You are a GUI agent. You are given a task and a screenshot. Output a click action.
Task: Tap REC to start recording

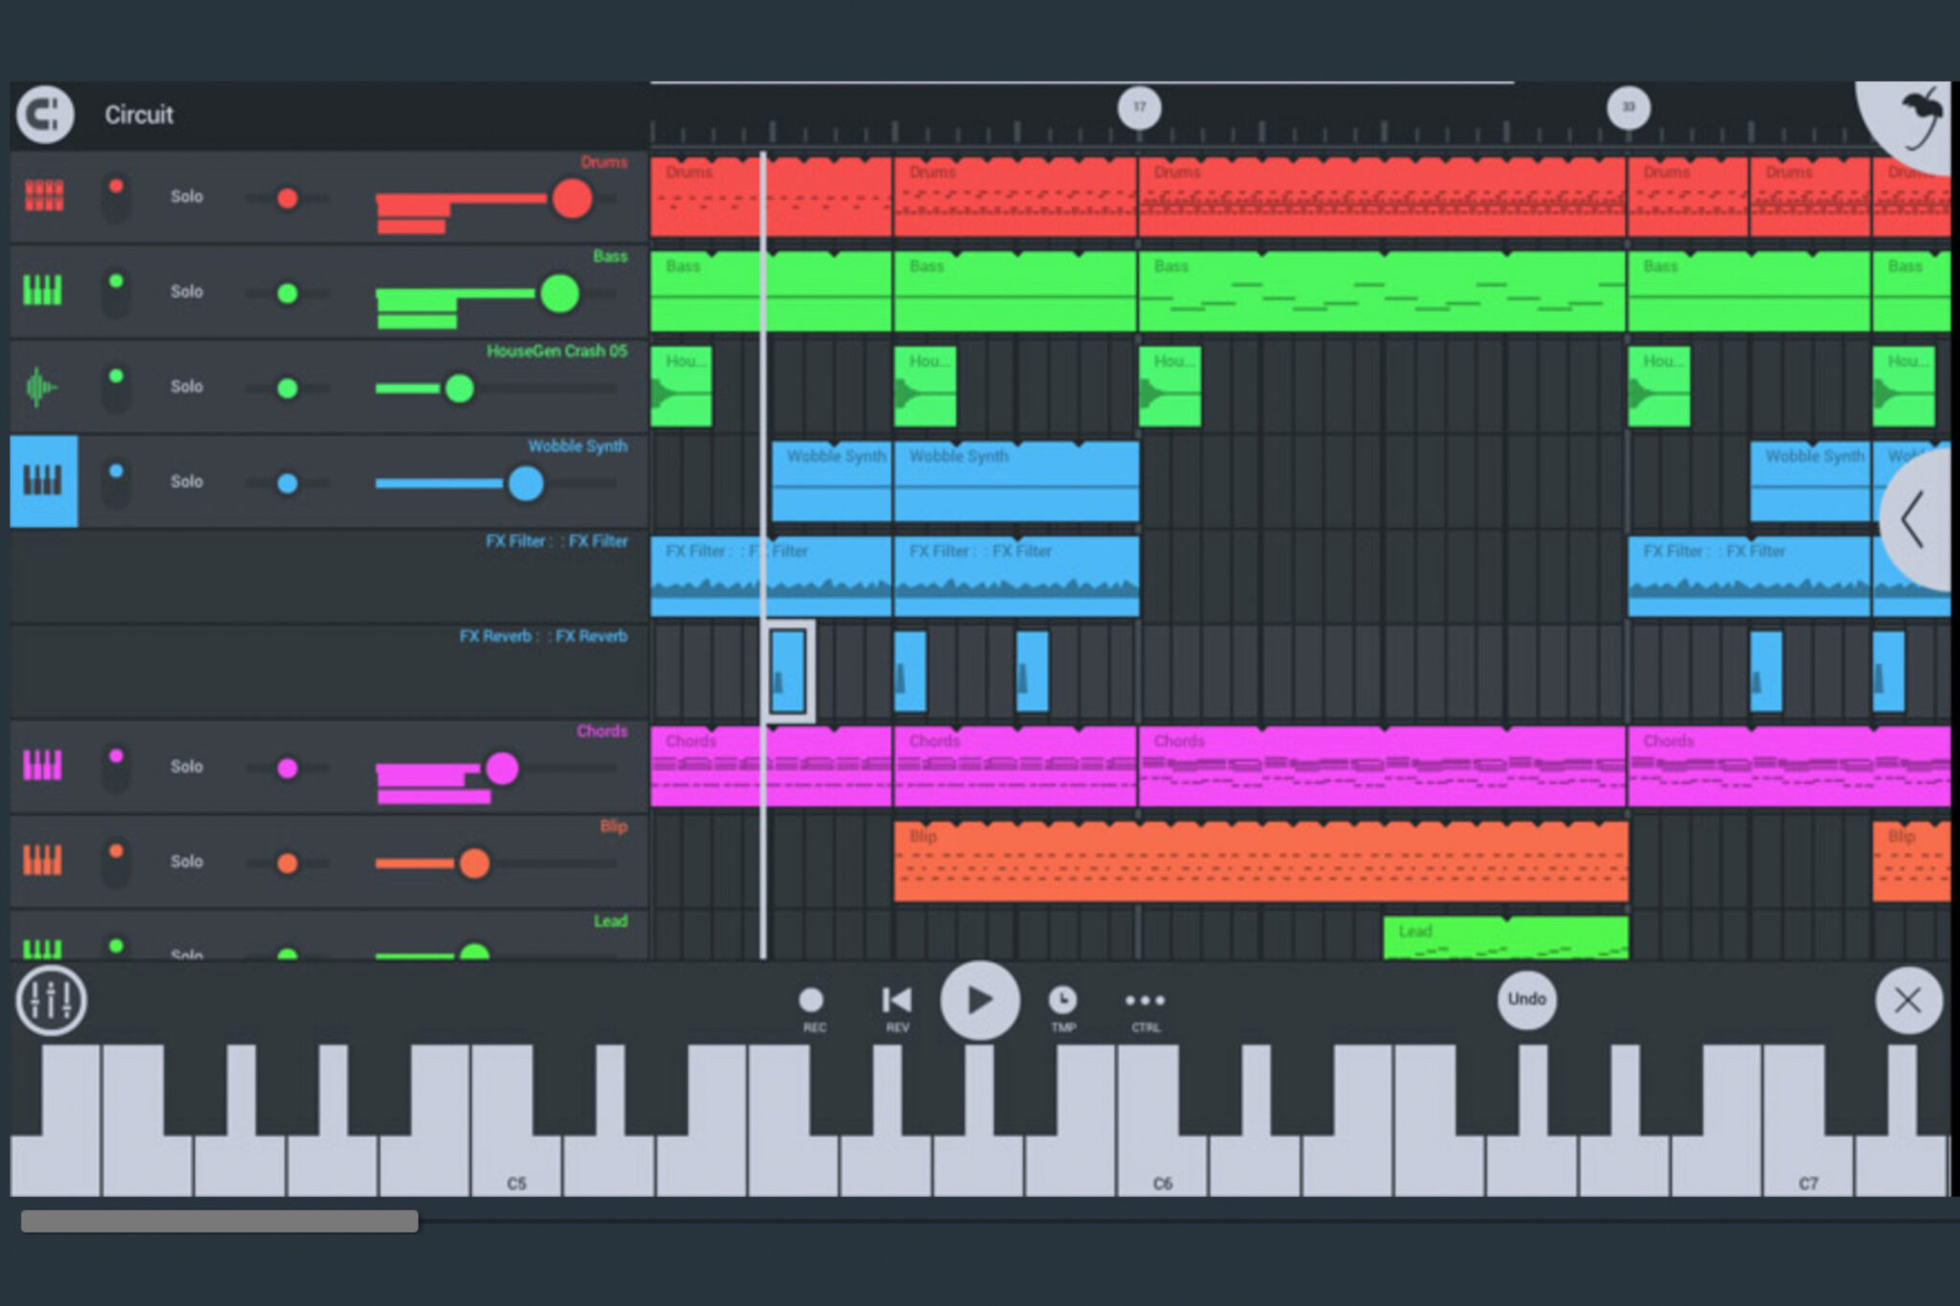pyautogui.click(x=812, y=1000)
